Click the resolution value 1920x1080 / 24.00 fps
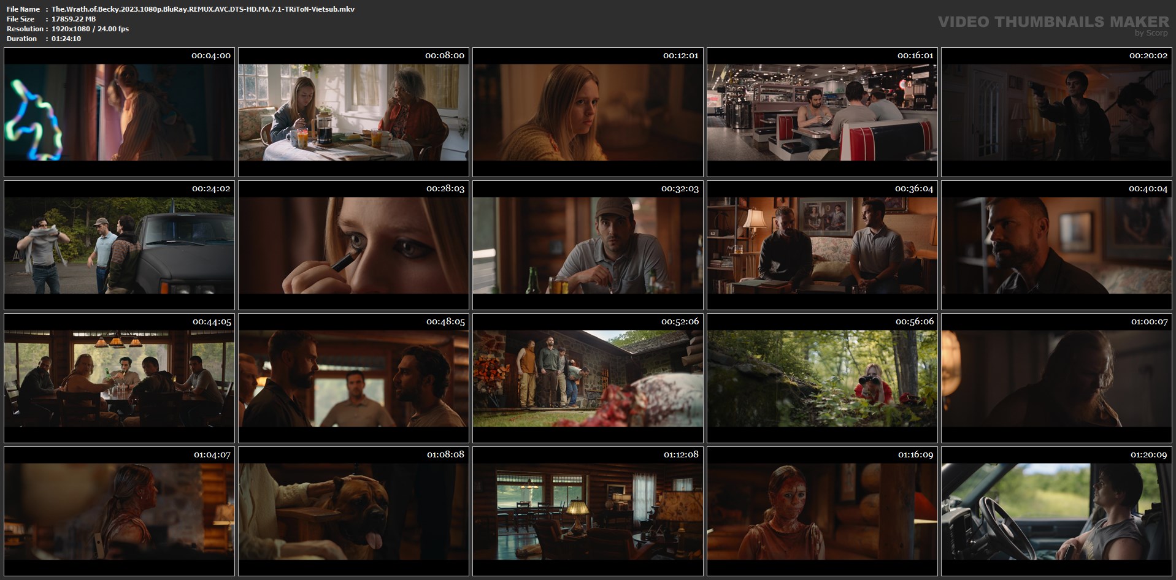 click(90, 29)
